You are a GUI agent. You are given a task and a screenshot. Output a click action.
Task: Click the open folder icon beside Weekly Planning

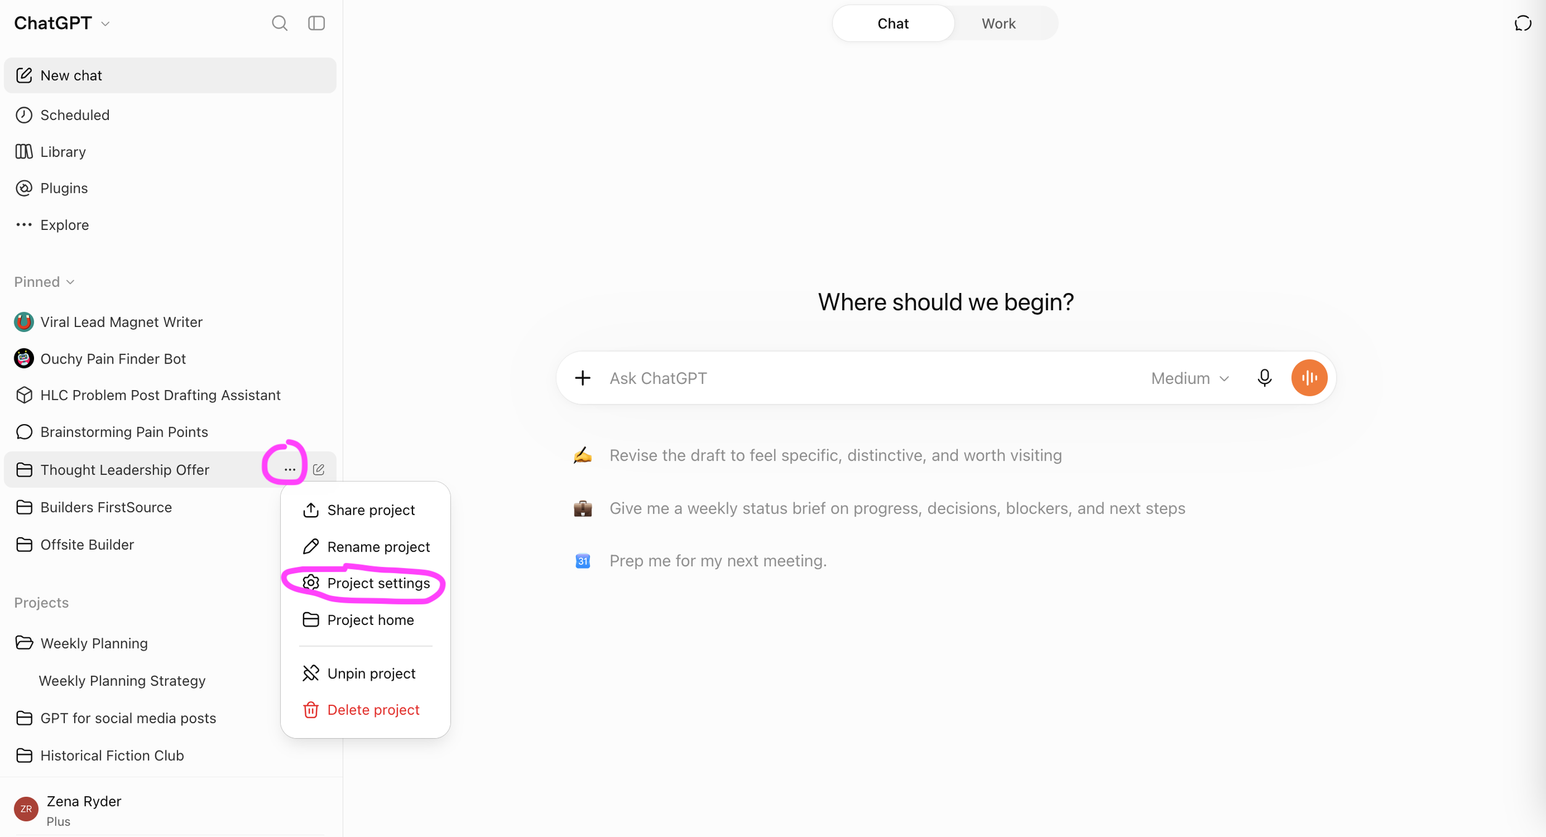pos(24,643)
